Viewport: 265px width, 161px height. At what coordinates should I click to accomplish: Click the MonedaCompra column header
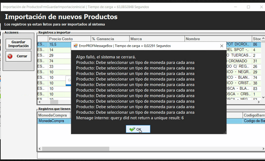pyautogui.click(x=54, y=115)
